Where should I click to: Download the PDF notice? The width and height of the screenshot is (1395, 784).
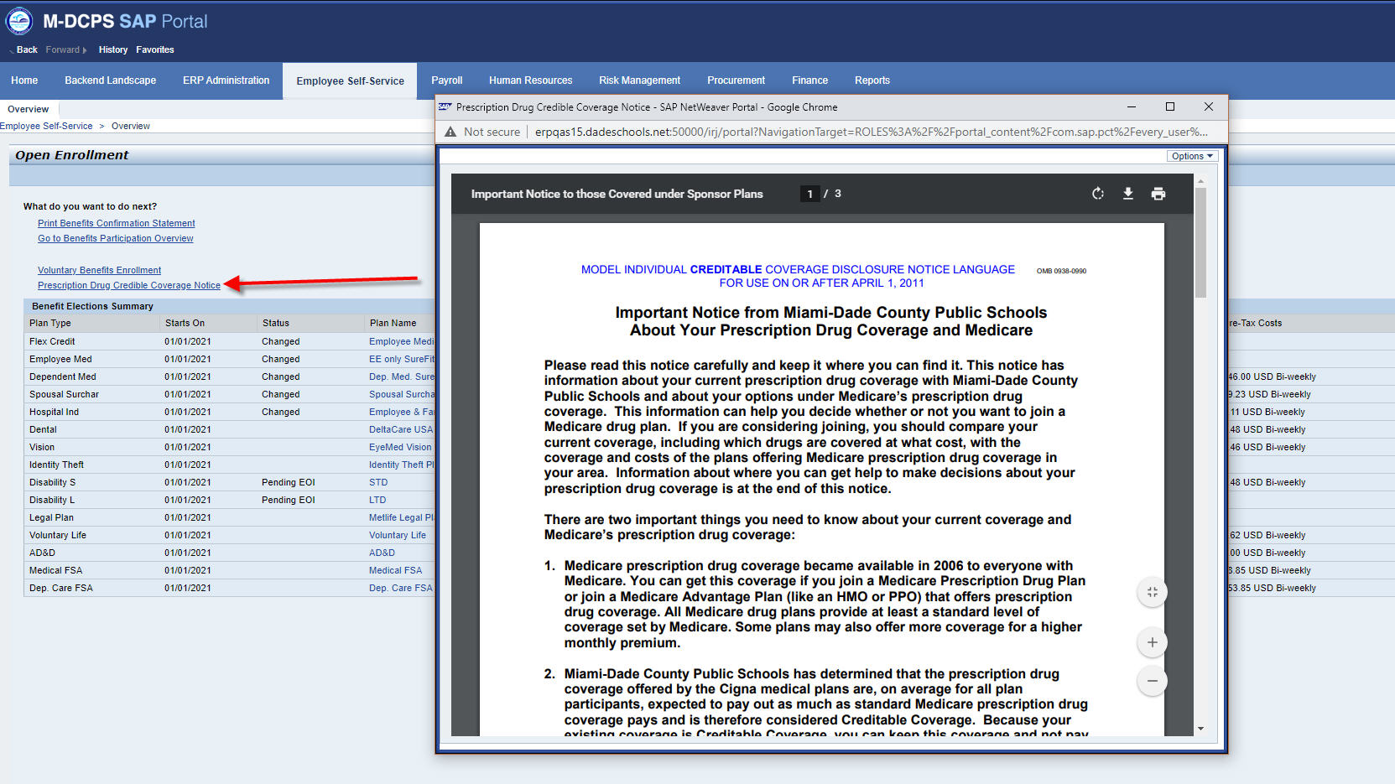(1127, 194)
